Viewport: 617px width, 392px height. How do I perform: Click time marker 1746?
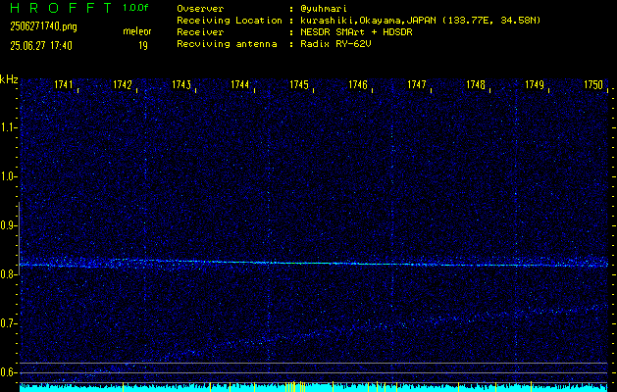pos(358,84)
